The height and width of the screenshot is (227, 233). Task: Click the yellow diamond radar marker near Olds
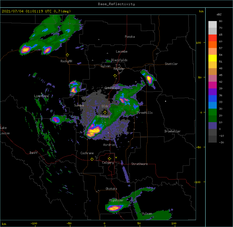tap(105, 112)
